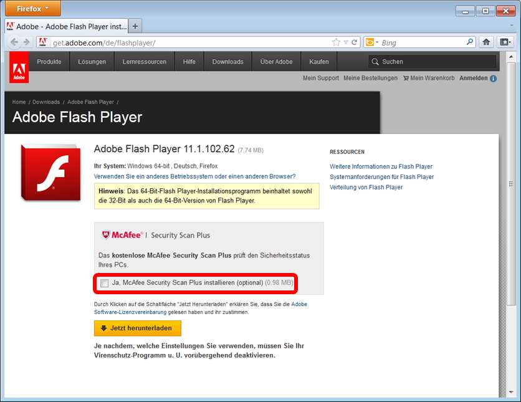
Task: Open the Downloads navigation menu
Action: click(228, 62)
